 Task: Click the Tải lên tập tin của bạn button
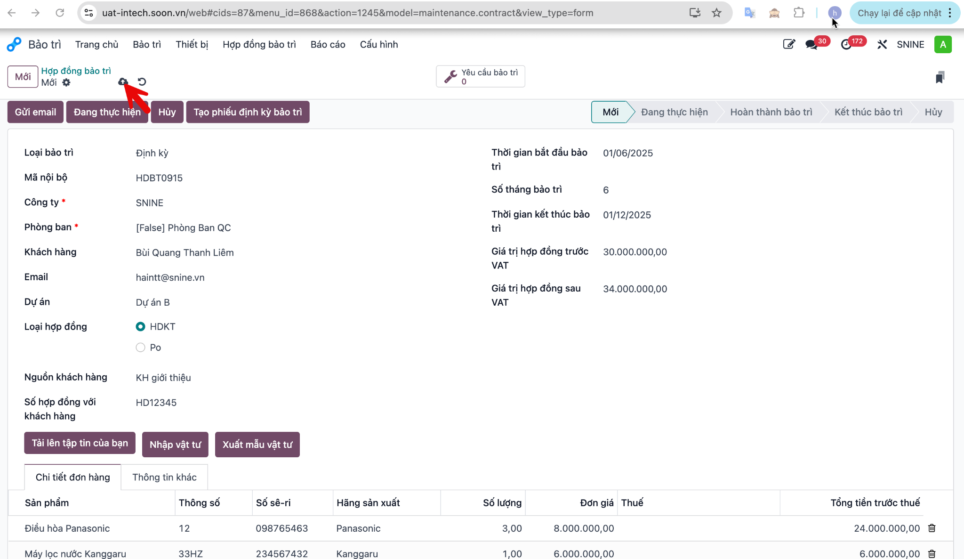80,443
